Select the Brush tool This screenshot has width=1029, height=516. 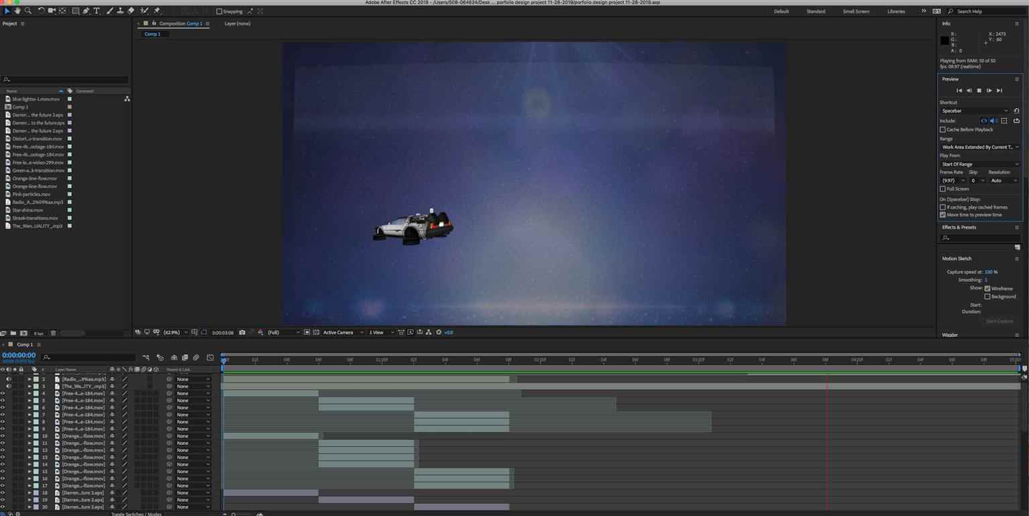pos(110,11)
